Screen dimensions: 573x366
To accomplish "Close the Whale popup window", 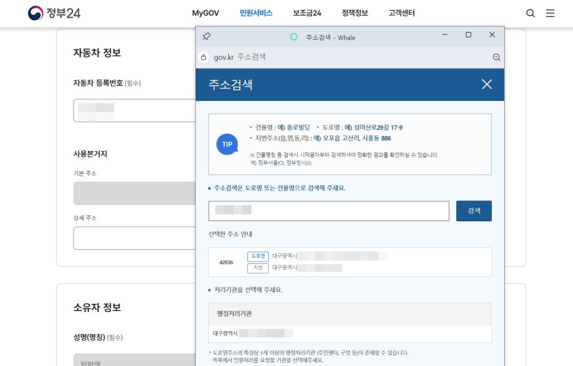I will click(x=492, y=34).
